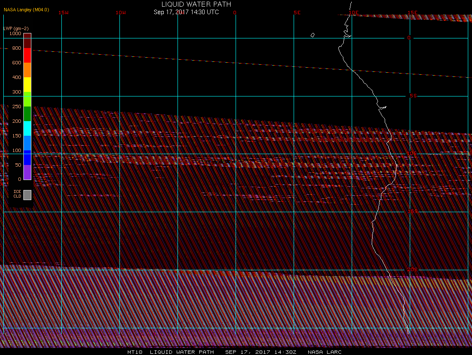Click the top 'LIQUID WATER PATH' title

coord(196,4)
